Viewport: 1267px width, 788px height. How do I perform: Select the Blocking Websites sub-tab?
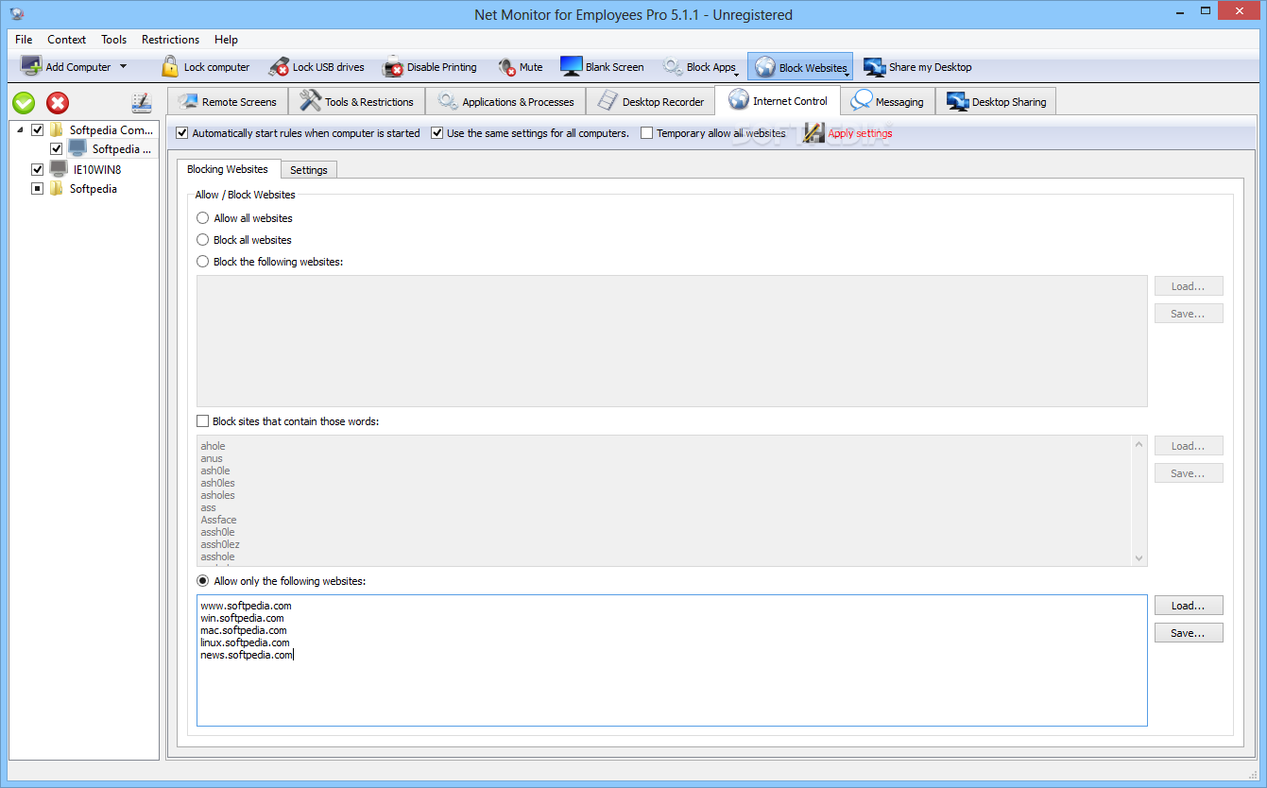[x=228, y=168]
